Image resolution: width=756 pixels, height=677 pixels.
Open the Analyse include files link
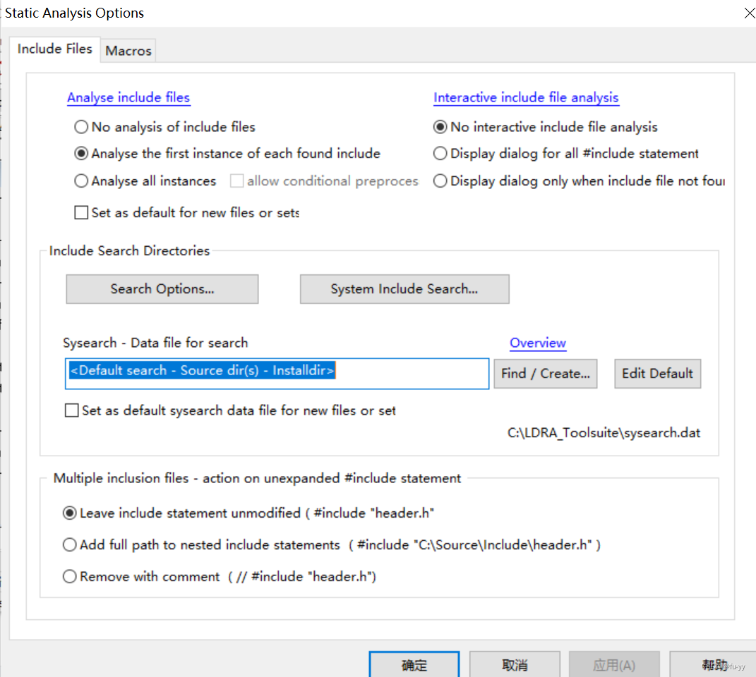pos(128,97)
